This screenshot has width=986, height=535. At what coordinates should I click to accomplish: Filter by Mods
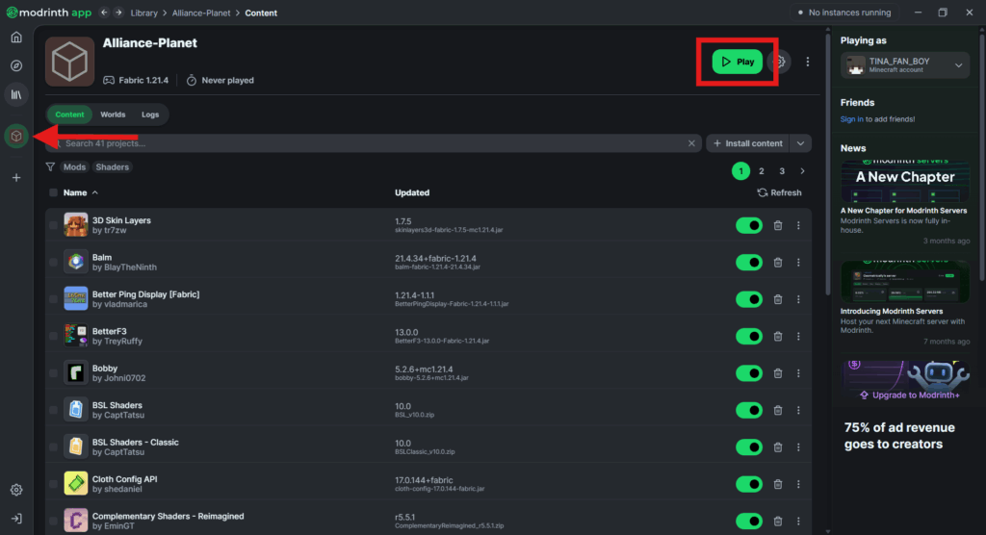pos(74,167)
